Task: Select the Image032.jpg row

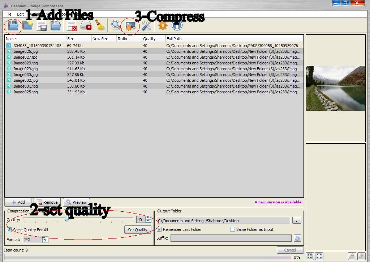Action: (154, 80)
